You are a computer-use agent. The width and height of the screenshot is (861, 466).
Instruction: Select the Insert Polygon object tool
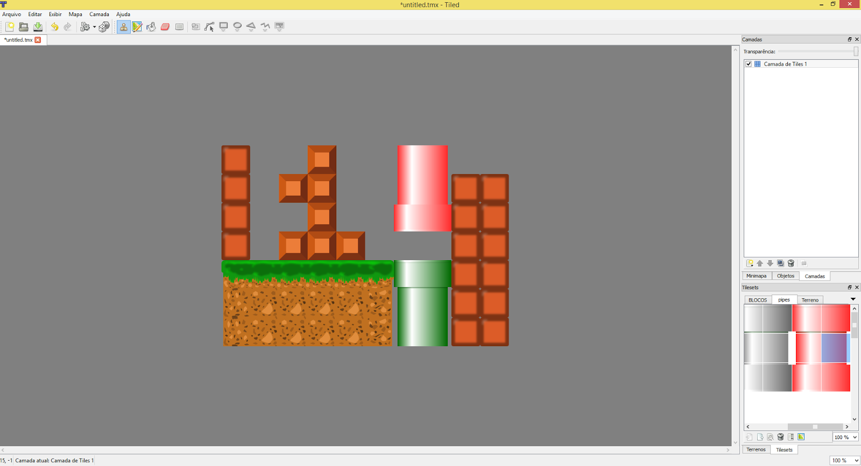[251, 26]
